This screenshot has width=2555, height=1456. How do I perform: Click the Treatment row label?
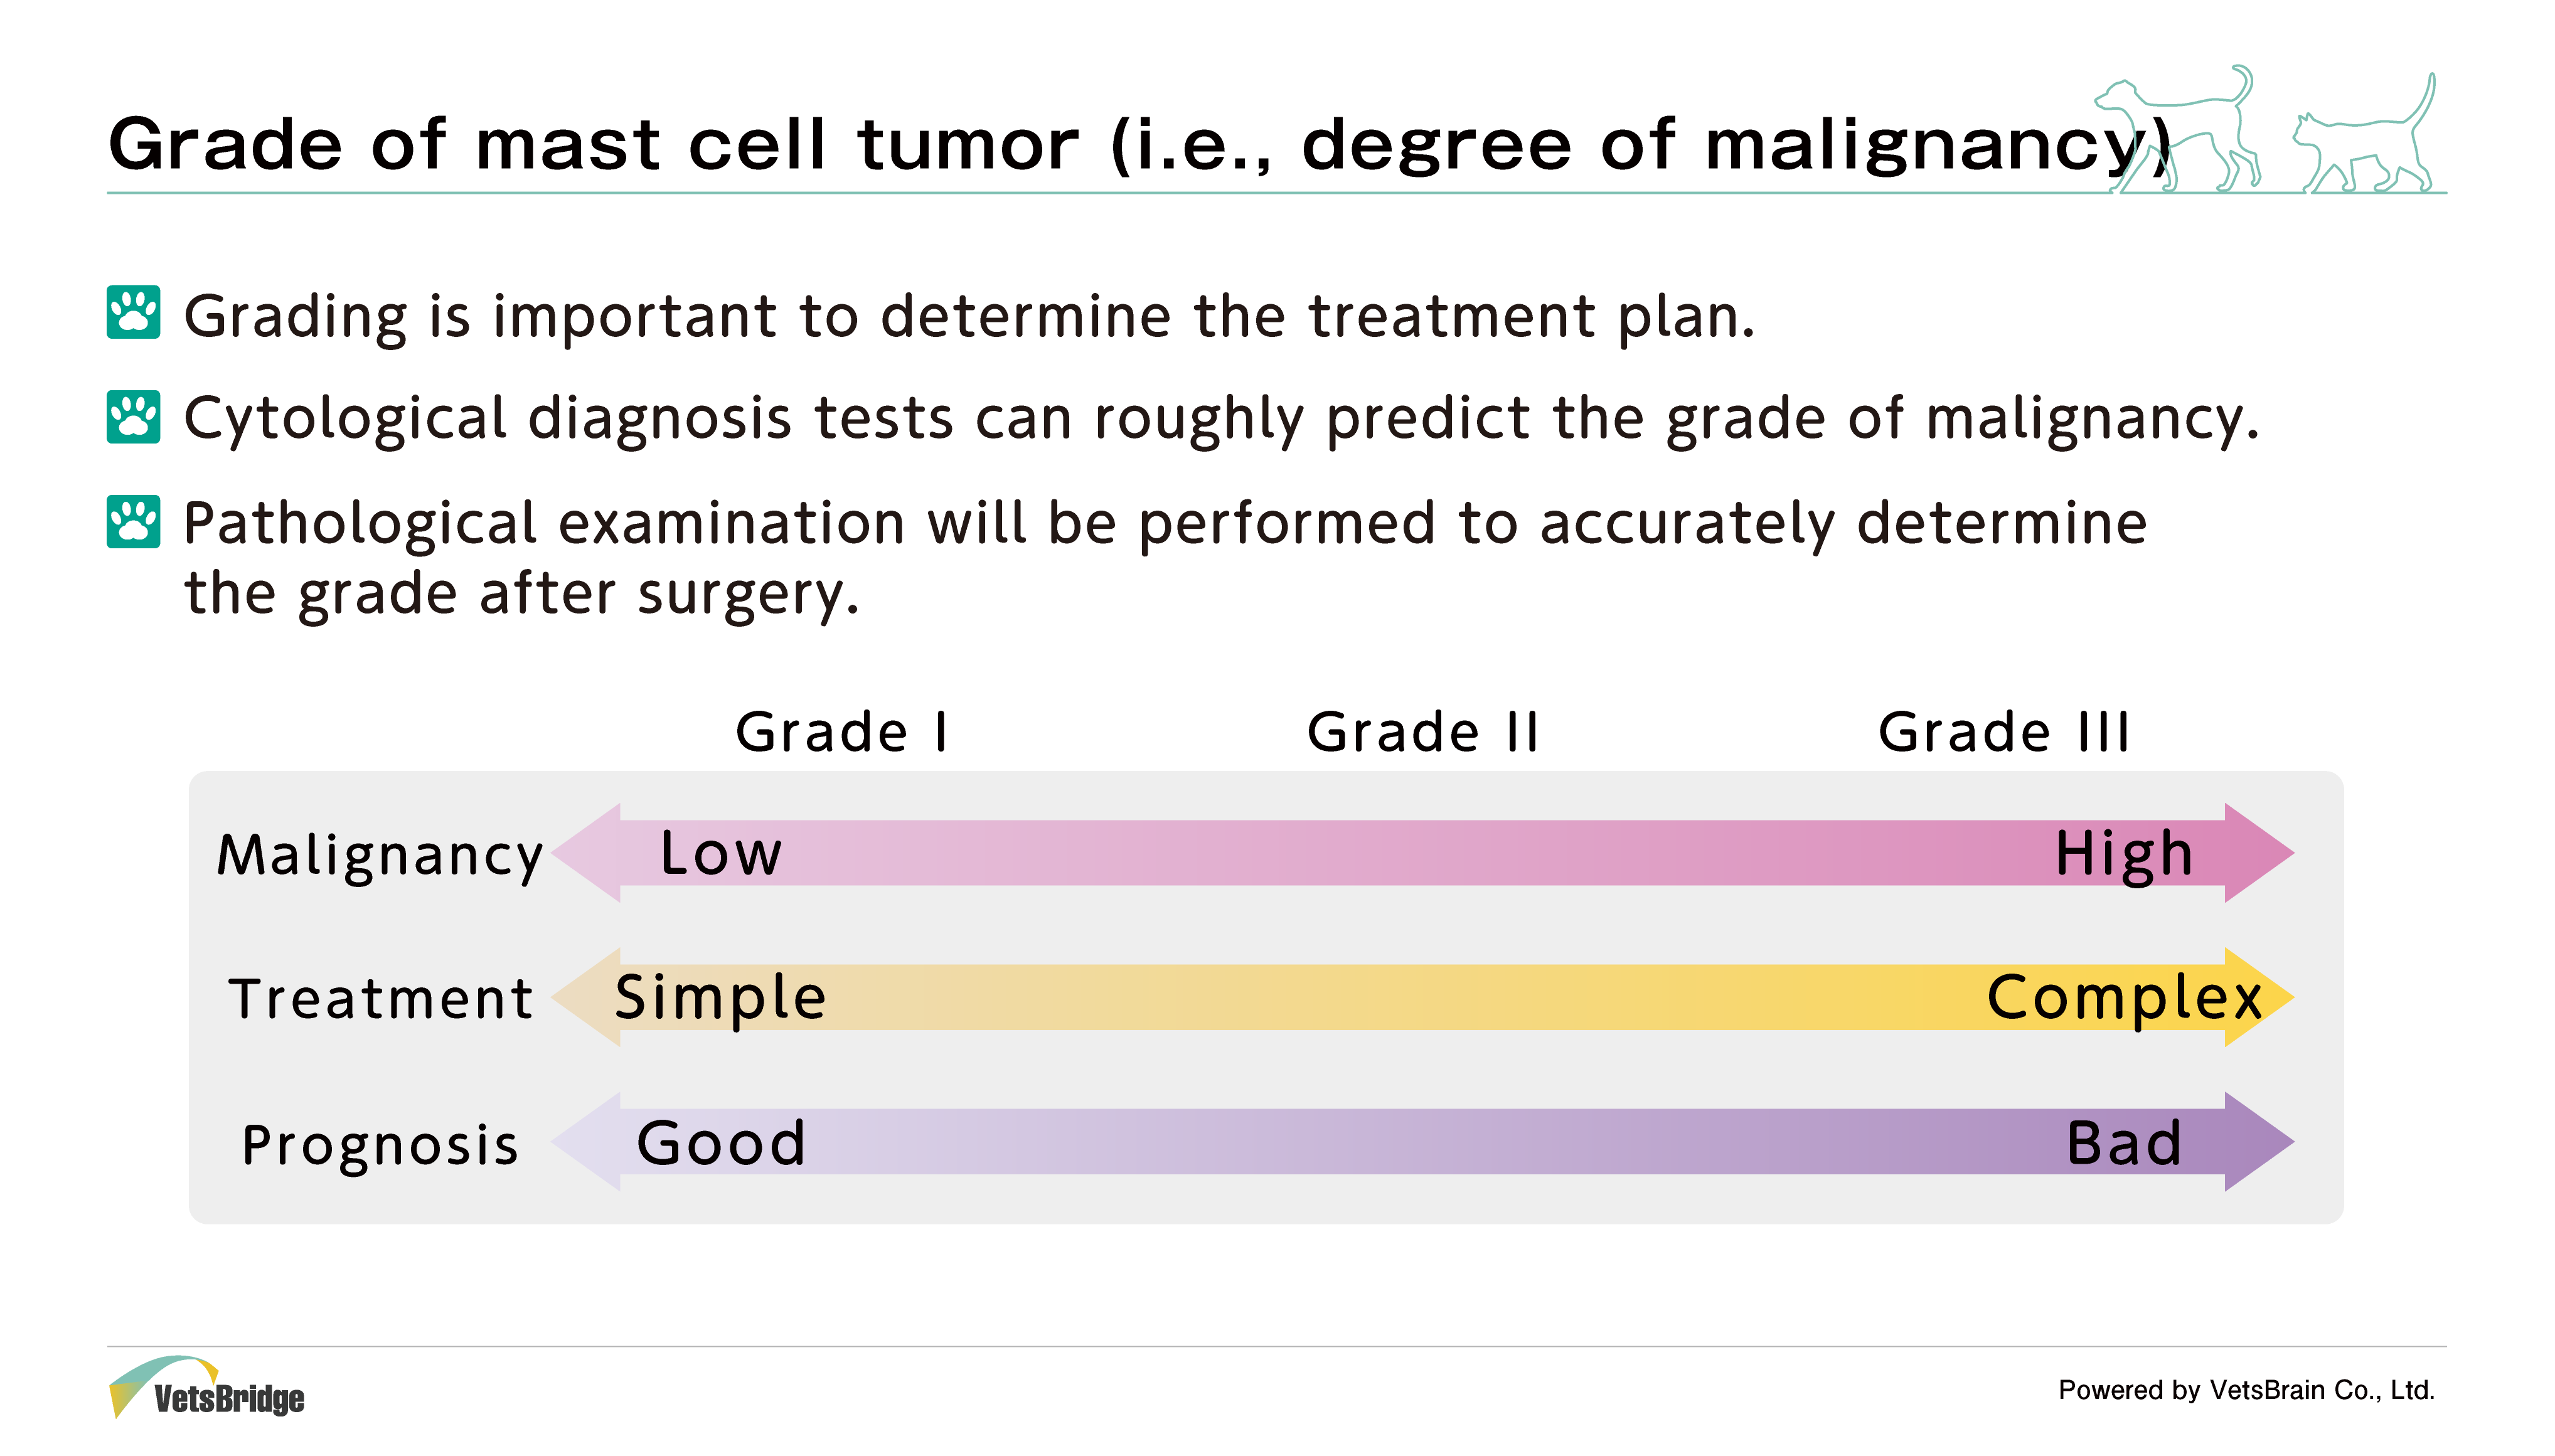[381, 999]
